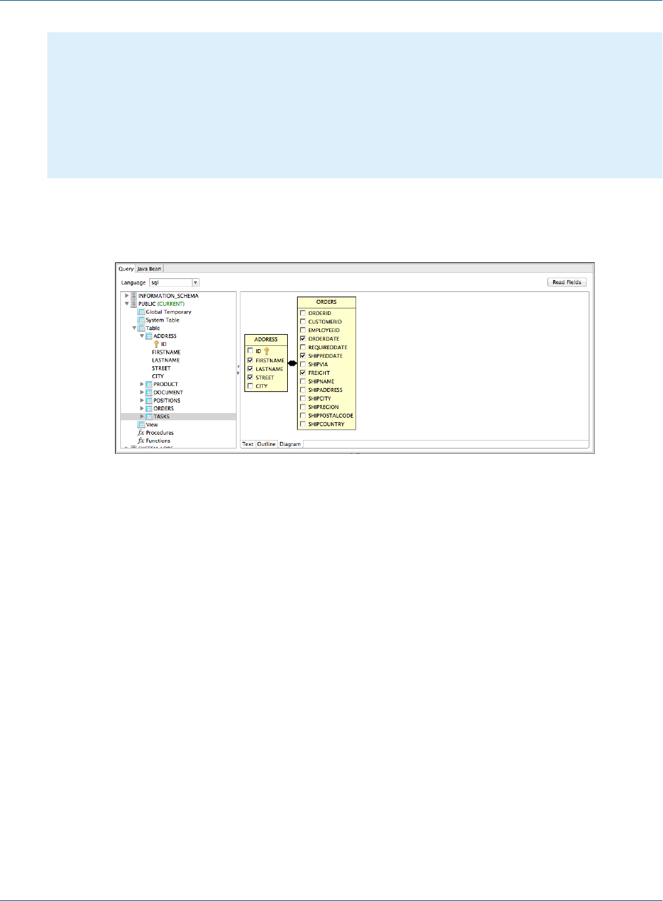663x901 pixels.
Task: Check the REQUIREDDATE checkbox
Action: point(303,347)
